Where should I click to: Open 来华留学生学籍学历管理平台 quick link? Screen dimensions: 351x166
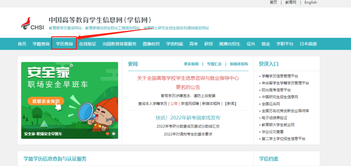click(x=285, y=83)
